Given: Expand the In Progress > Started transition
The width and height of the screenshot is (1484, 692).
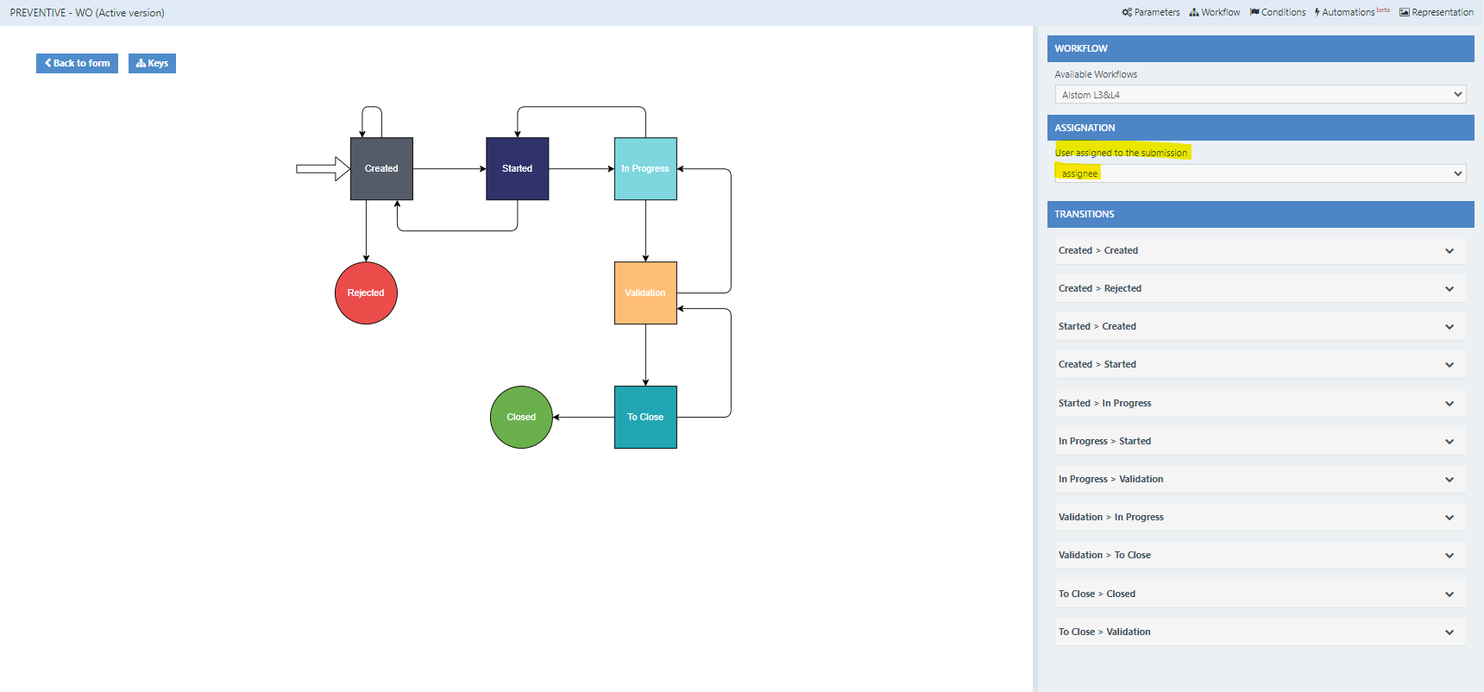Looking at the screenshot, I should point(1261,441).
